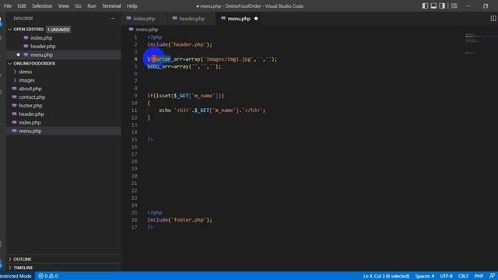This screenshot has height=280, width=498.
Task: Click the php icon on header.php tab
Action: tap(174, 19)
